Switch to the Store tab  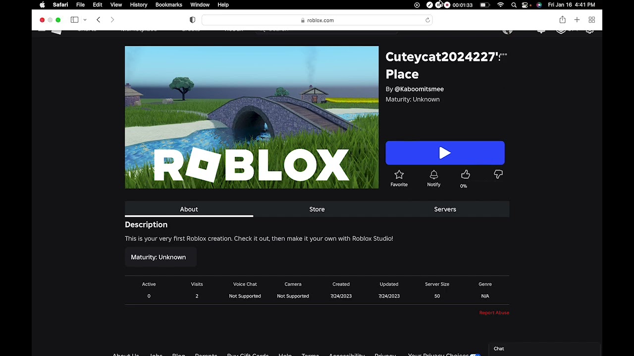click(x=317, y=209)
